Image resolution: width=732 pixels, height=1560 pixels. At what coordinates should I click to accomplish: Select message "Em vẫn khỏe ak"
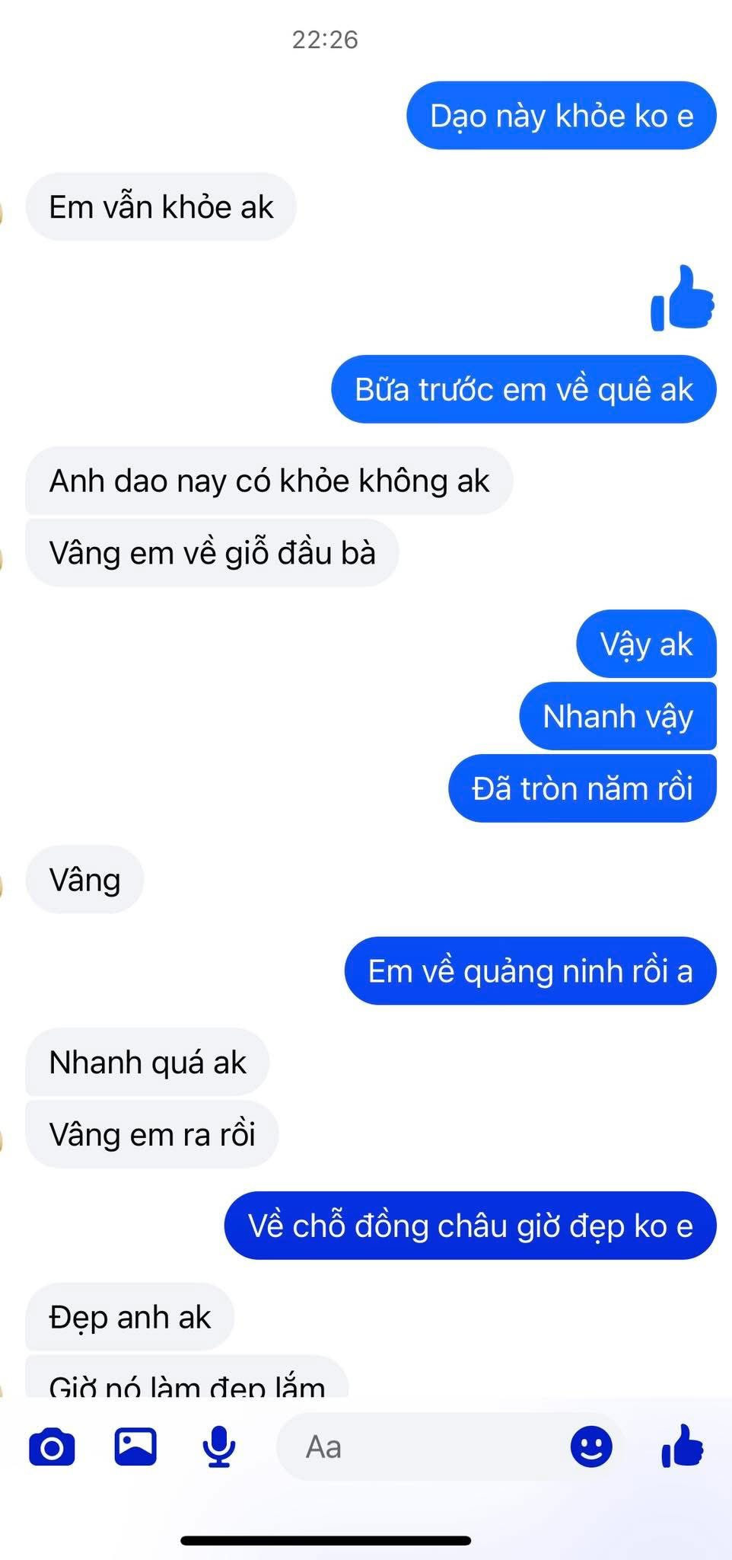point(161,207)
